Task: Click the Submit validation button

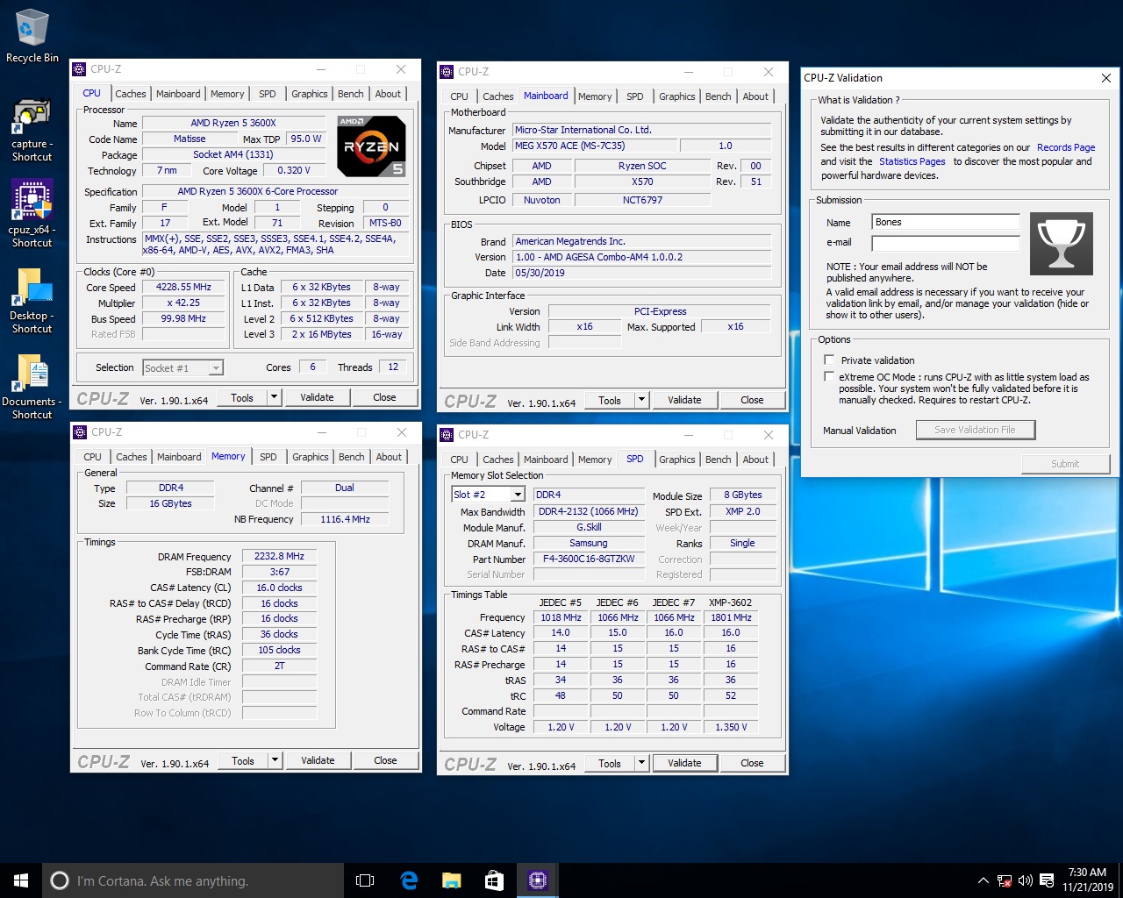Action: 1065,464
